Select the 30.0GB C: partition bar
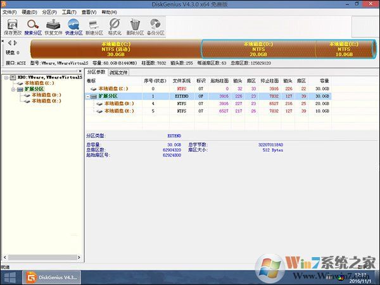The width and height of the screenshot is (380, 285). [116, 49]
